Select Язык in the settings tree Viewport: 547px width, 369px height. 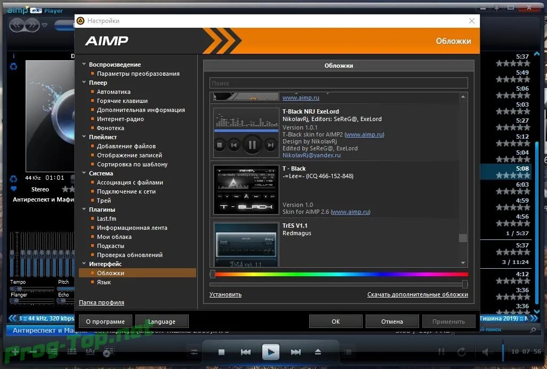click(103, 282)
